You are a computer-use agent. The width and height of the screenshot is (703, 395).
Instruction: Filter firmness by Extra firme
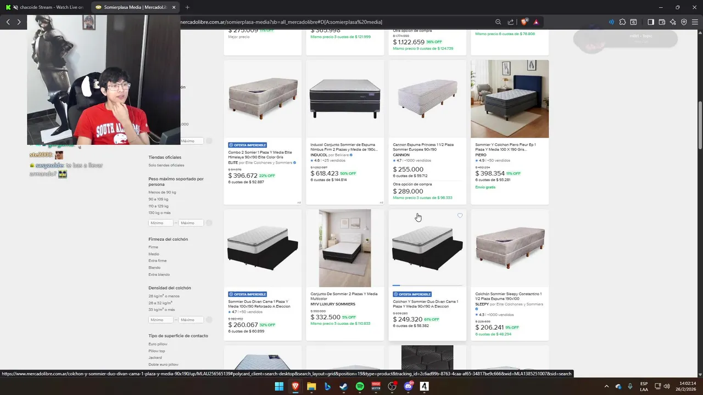157,261
